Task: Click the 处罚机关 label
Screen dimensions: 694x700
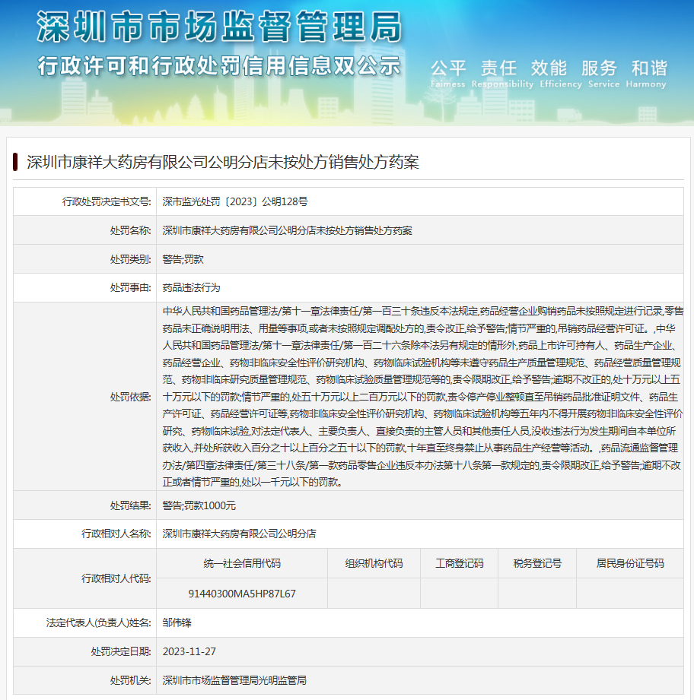Action: [x=130, y=680]
